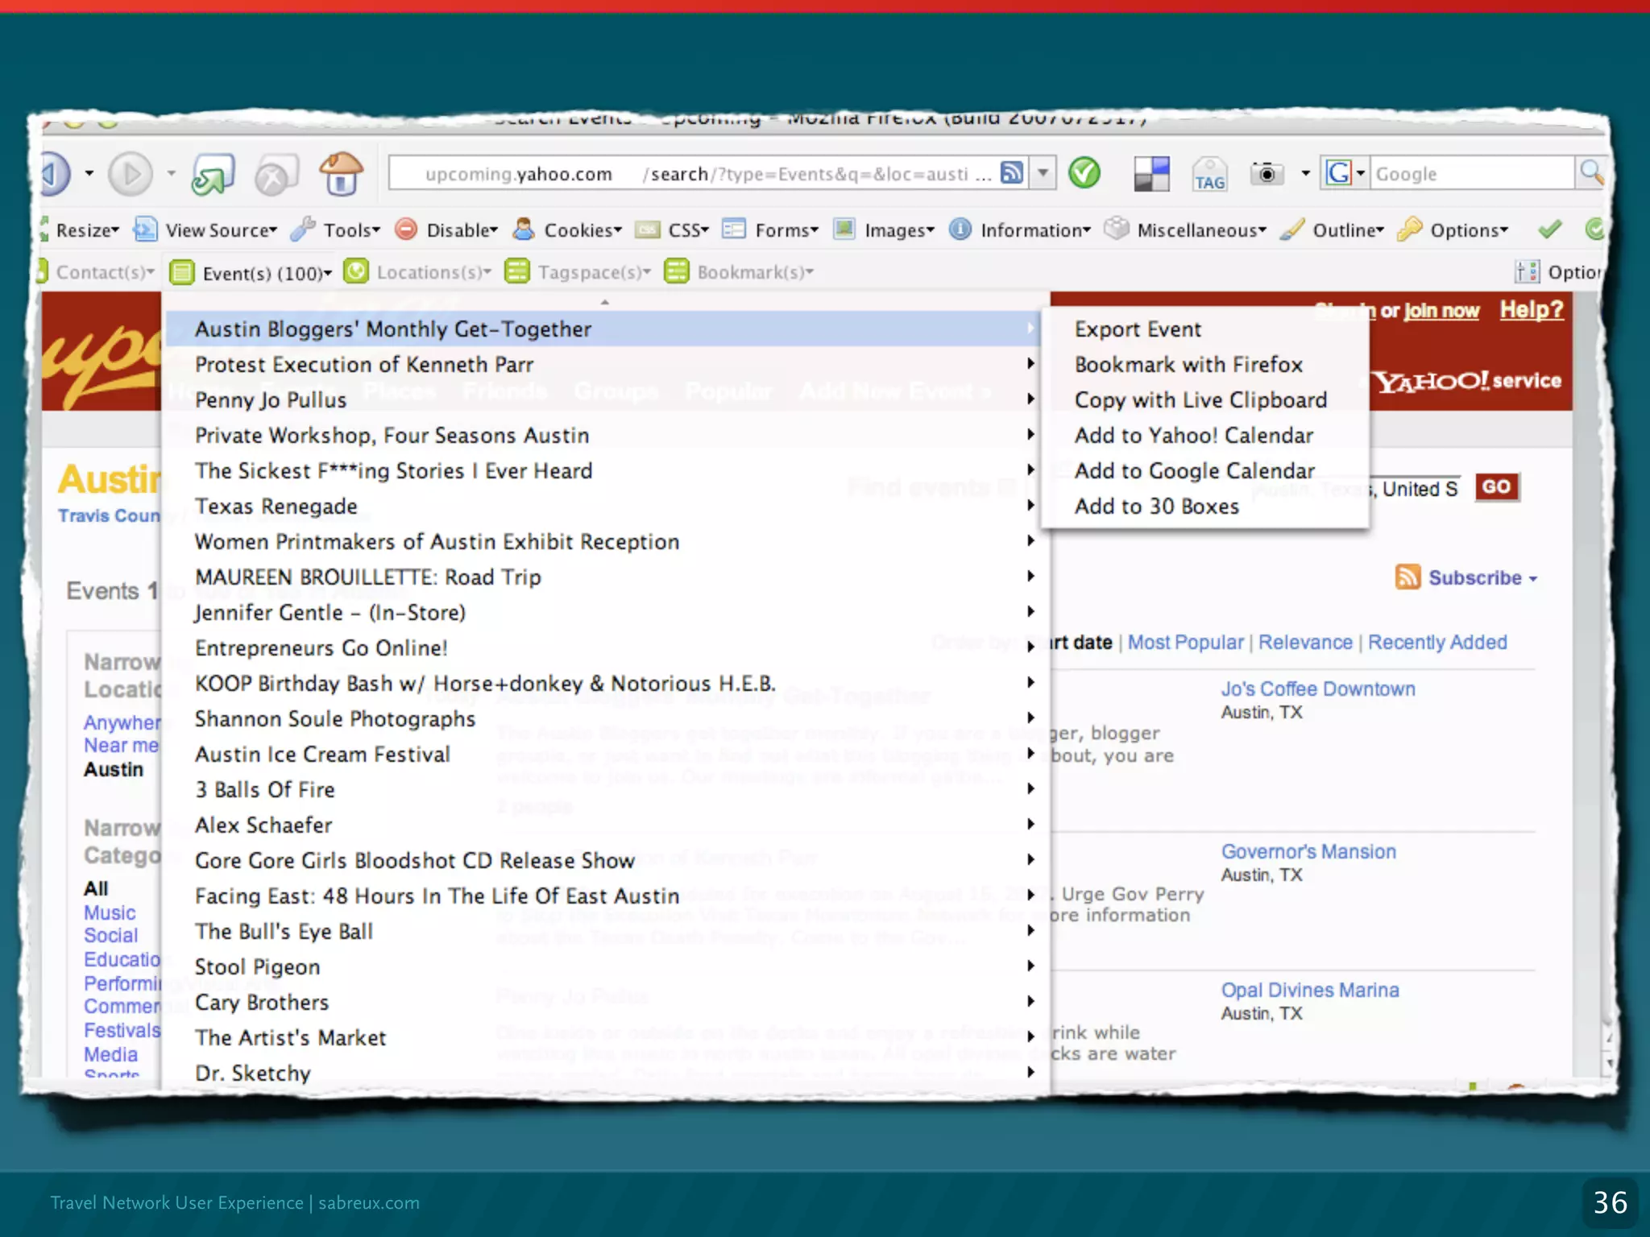The width and height of the screenshot is (1650, 1237).
Task: Click the Google search magnifier icon
Action: pyautogui.click(x=1591, y=172)
